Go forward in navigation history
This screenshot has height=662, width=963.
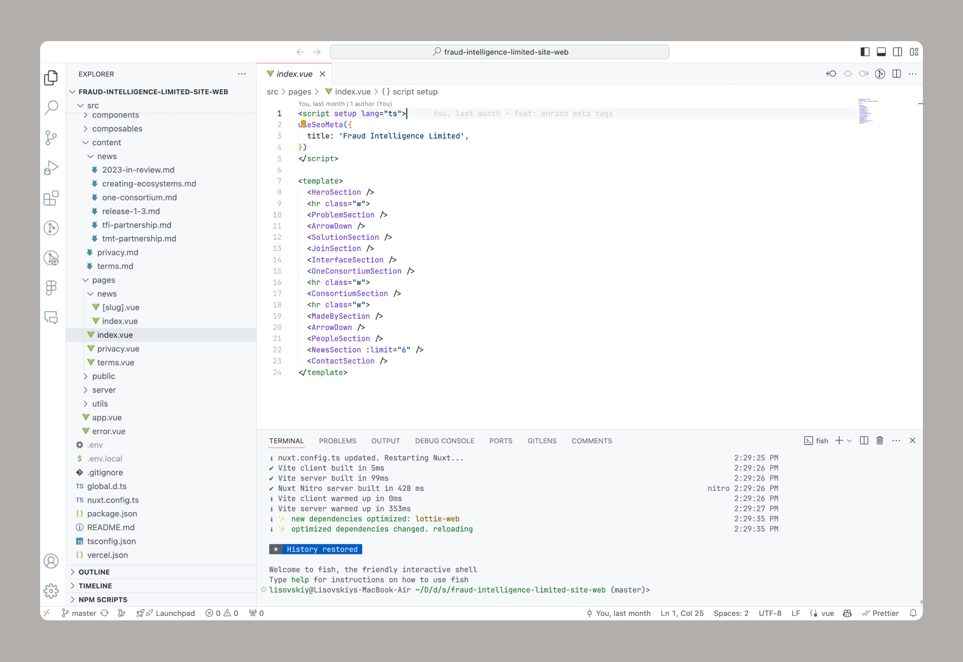317,52
